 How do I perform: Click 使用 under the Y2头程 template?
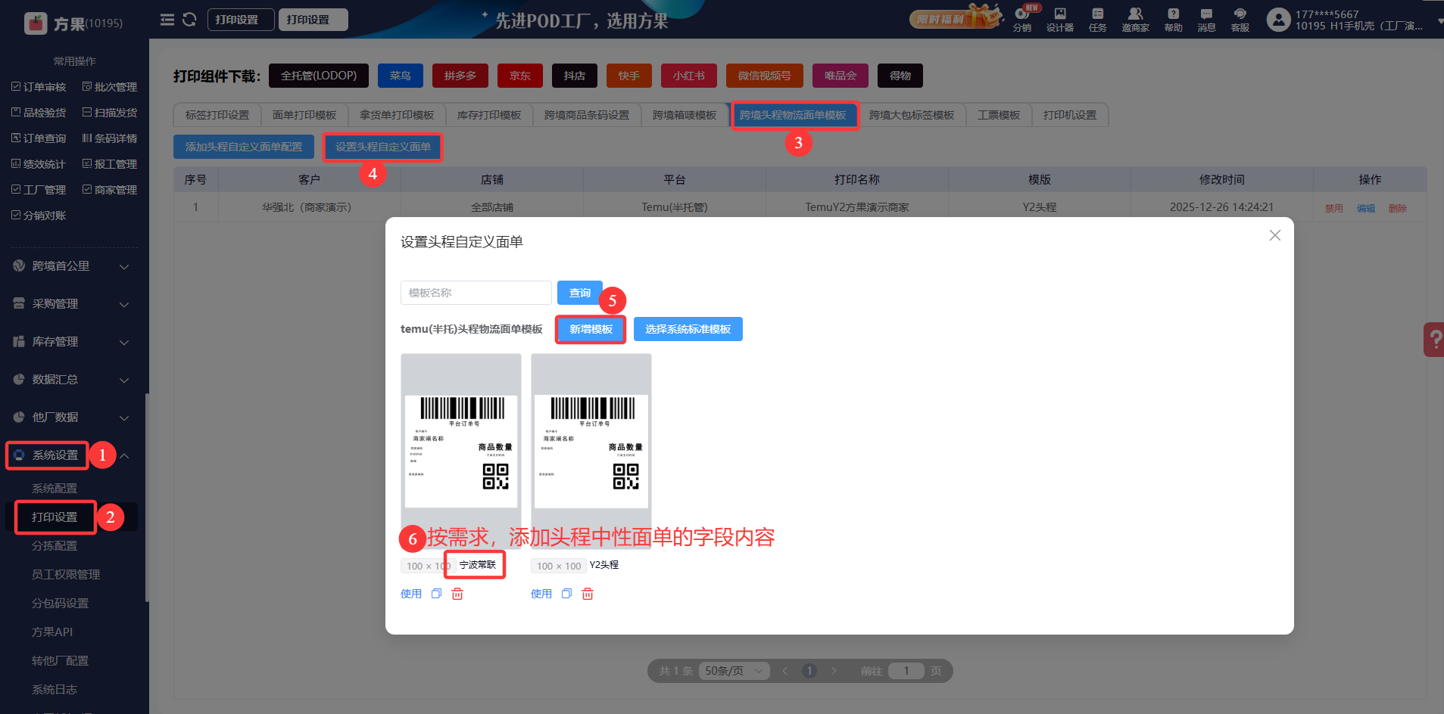click(541, 594)
